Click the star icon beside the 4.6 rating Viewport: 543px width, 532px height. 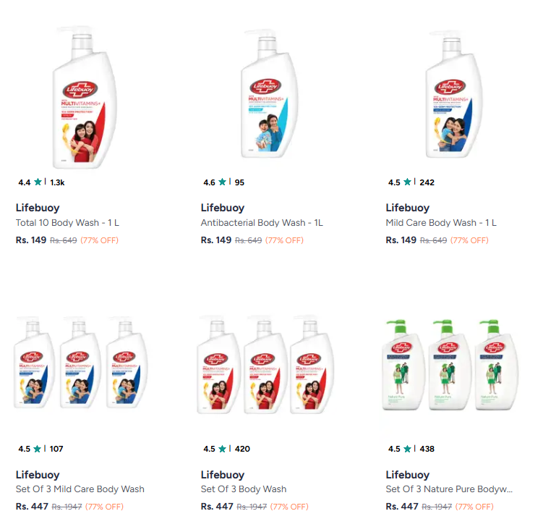223,182
